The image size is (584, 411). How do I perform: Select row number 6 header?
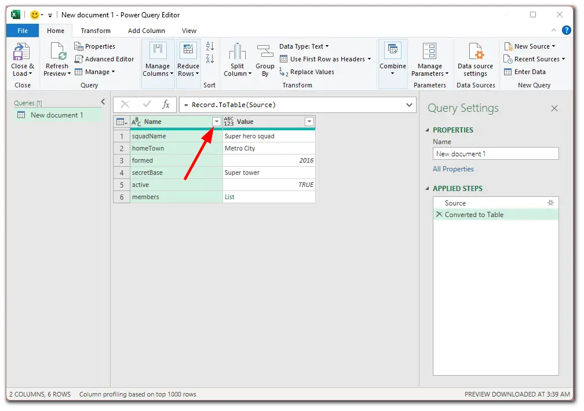(x=122, y=197)
